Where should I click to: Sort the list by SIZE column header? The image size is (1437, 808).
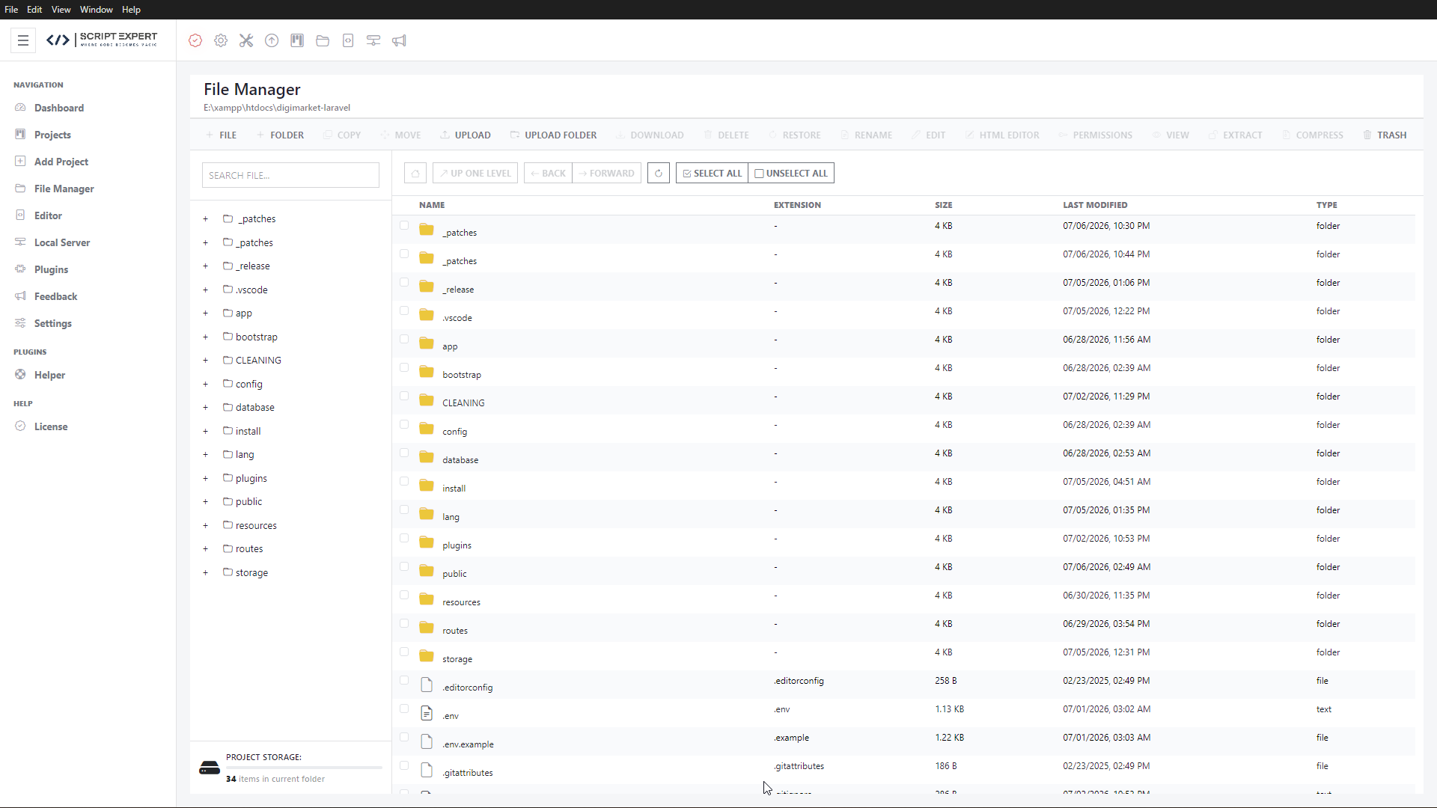(x=943, y=204)
